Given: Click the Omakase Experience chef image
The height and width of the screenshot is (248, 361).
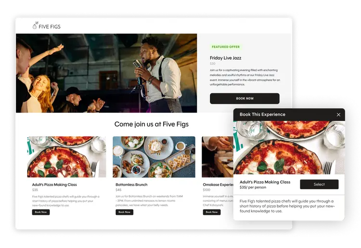Looking at the screenshot, I should [218, 157].
